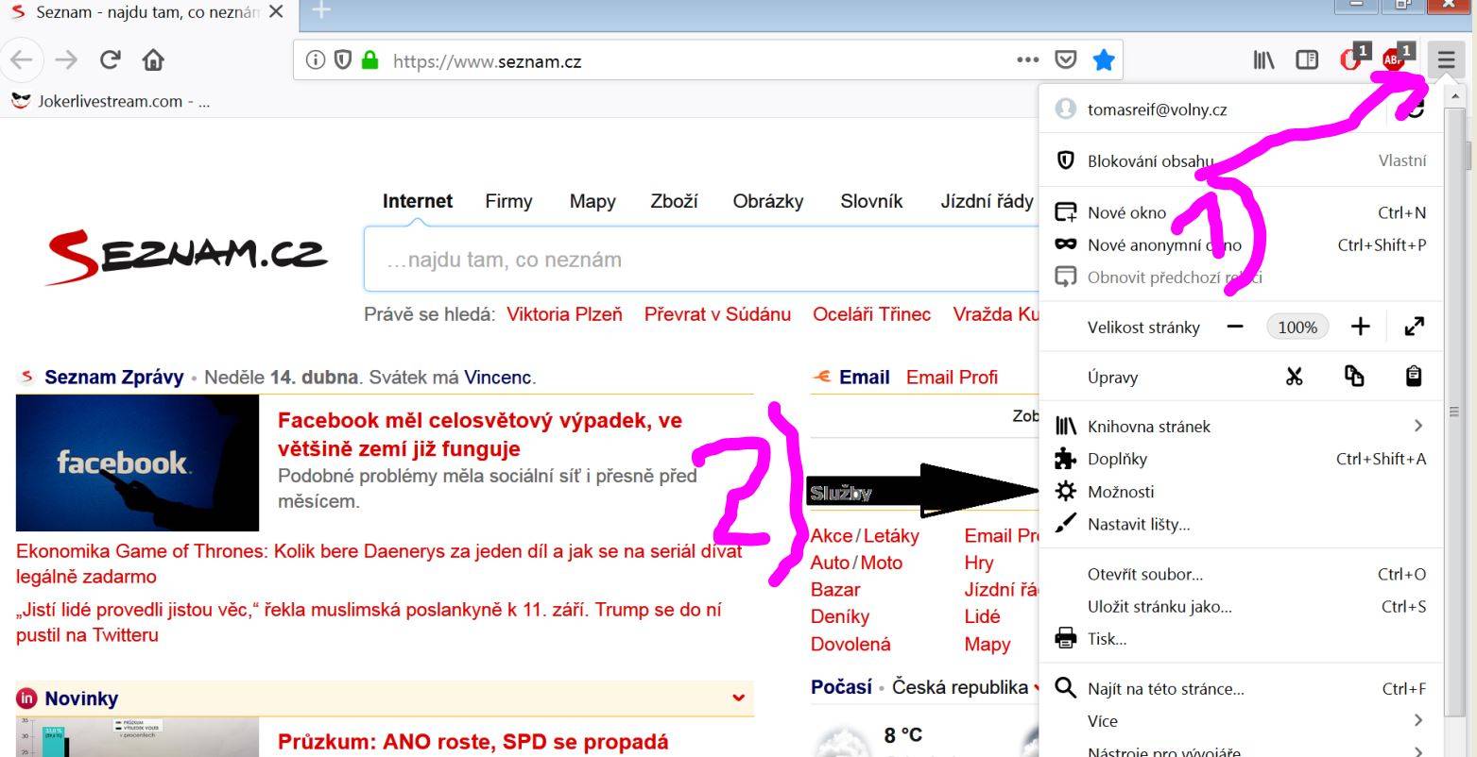Open Nové anonymní okno
1477x757 pixels.
1241,244
